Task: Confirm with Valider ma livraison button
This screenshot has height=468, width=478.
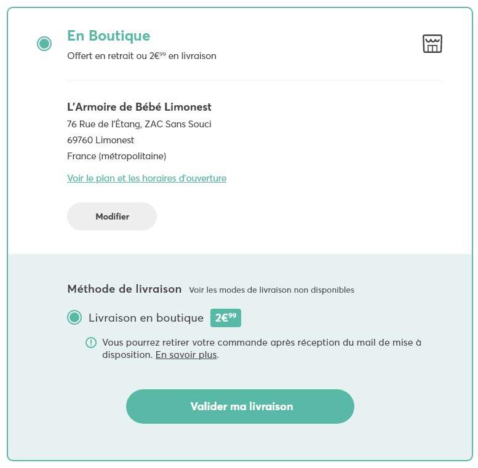Action: click(240, 407)
